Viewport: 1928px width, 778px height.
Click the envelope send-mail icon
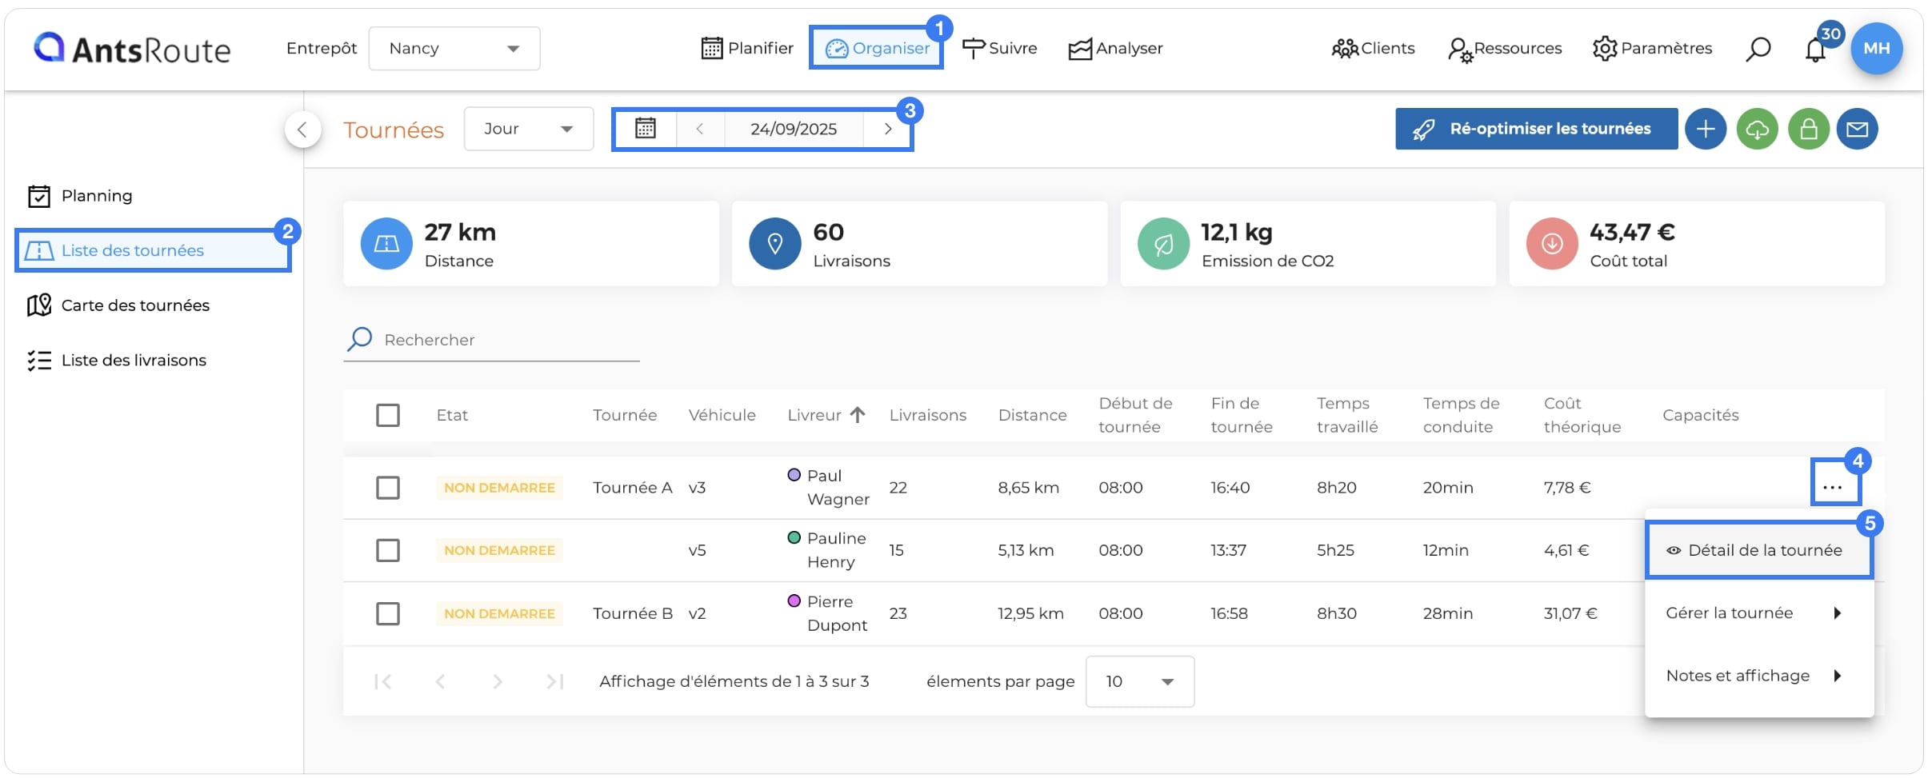[1857, 129]
